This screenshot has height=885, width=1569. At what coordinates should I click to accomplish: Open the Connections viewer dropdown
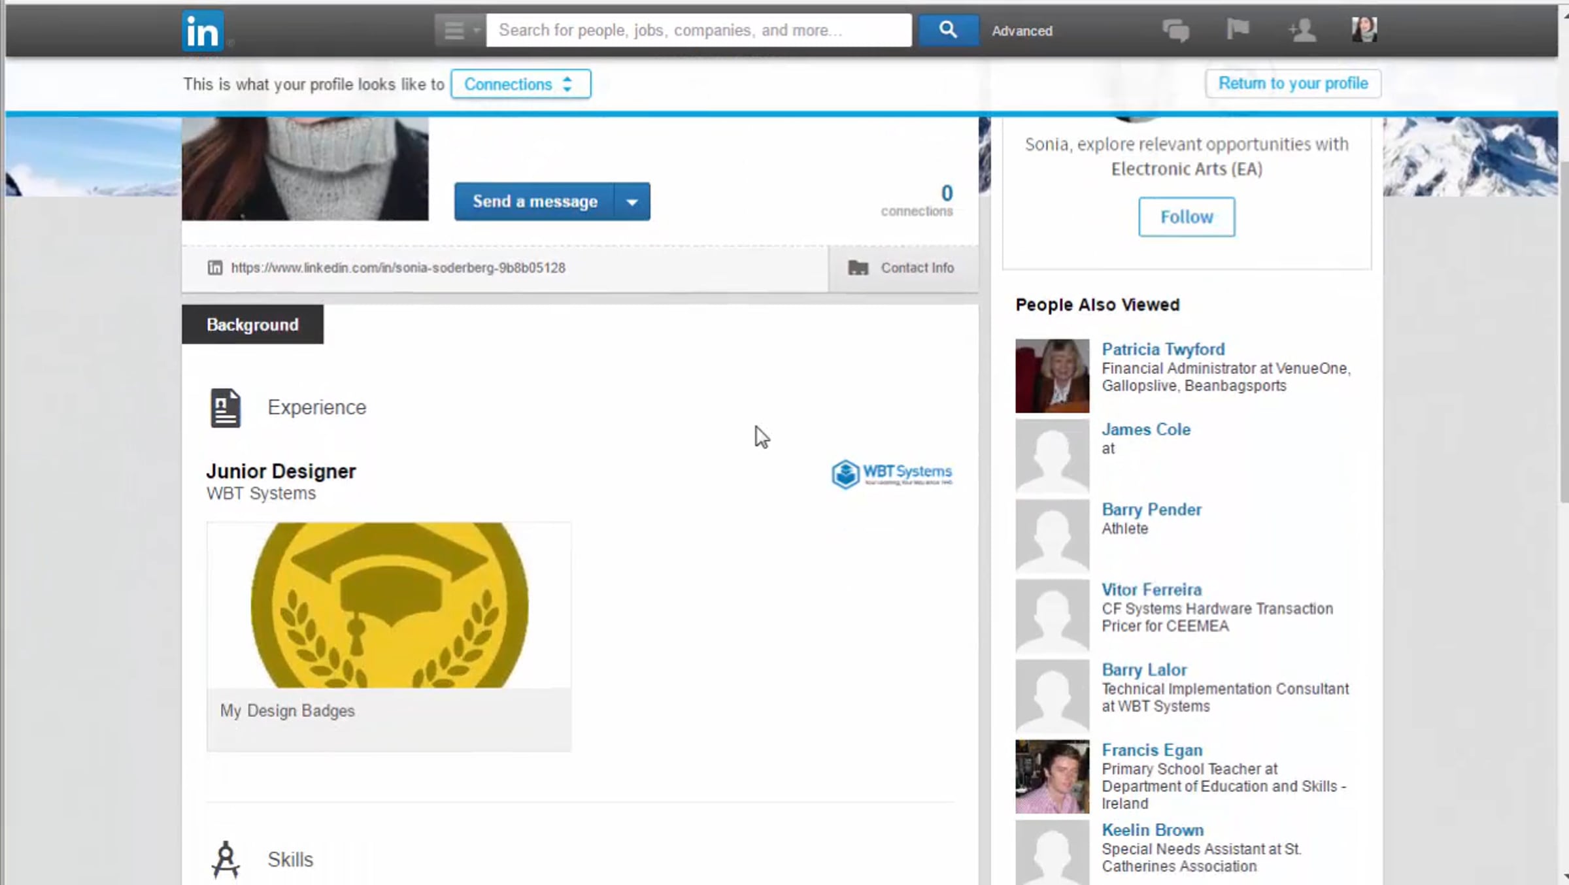[x=520, y=84]
